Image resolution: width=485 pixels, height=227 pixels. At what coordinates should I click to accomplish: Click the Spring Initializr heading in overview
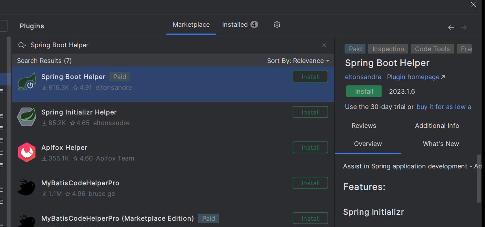tap(374, 212)
